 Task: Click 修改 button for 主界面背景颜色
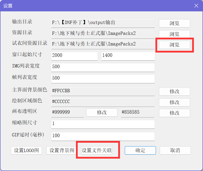174,92
